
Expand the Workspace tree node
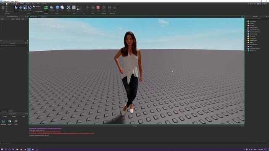[x=246, y=21]
